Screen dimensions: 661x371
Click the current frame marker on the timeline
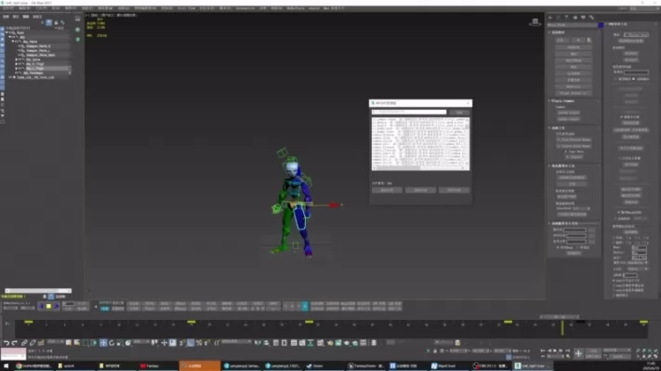coord(562,328)
